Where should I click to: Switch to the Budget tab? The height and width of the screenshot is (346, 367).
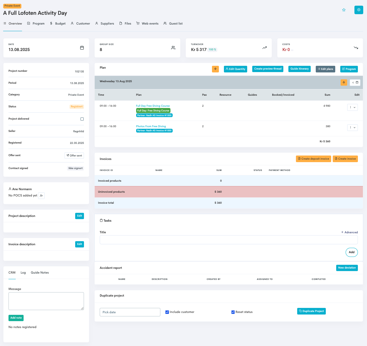click(x=58, y=24)
